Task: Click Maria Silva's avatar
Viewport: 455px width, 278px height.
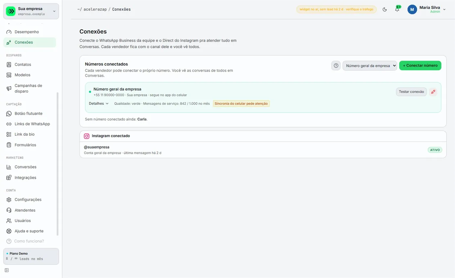Action: click(412, 9)
